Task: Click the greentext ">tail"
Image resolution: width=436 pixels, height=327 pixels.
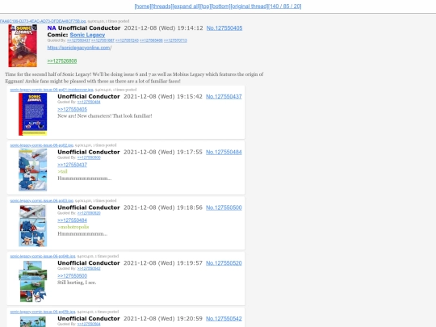Action: [x=62, y=171]
